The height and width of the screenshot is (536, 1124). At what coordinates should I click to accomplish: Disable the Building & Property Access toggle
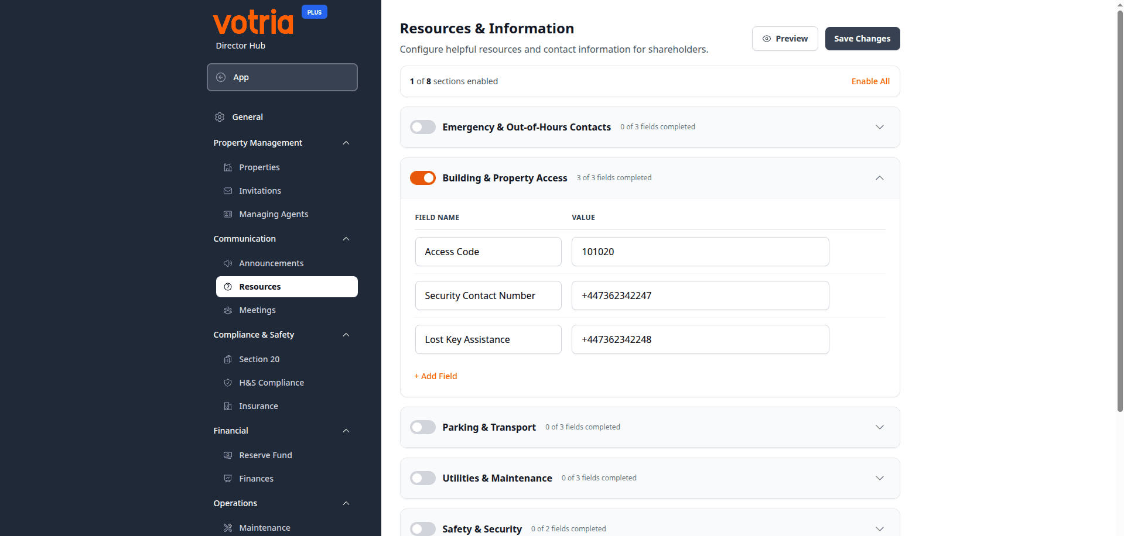(423, 178)
